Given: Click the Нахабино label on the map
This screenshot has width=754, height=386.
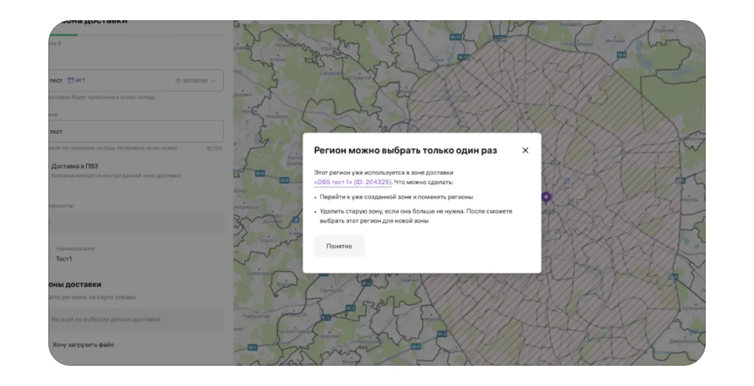Looking at the screenshot, I should (276, 116).
